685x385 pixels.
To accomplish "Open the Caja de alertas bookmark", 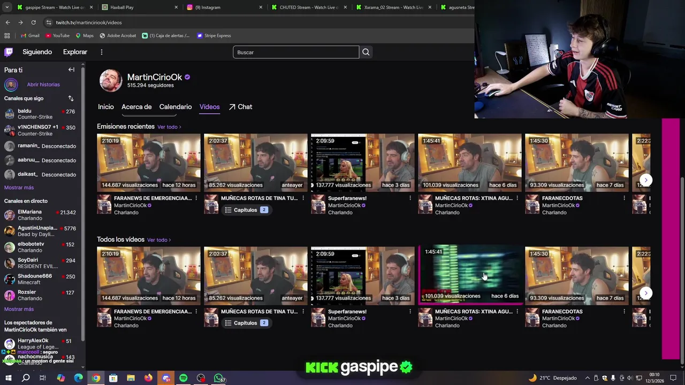I will [166, 35].
